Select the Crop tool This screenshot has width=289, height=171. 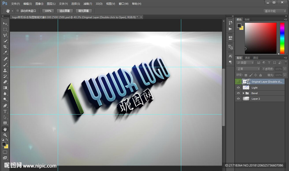point(5,47)
